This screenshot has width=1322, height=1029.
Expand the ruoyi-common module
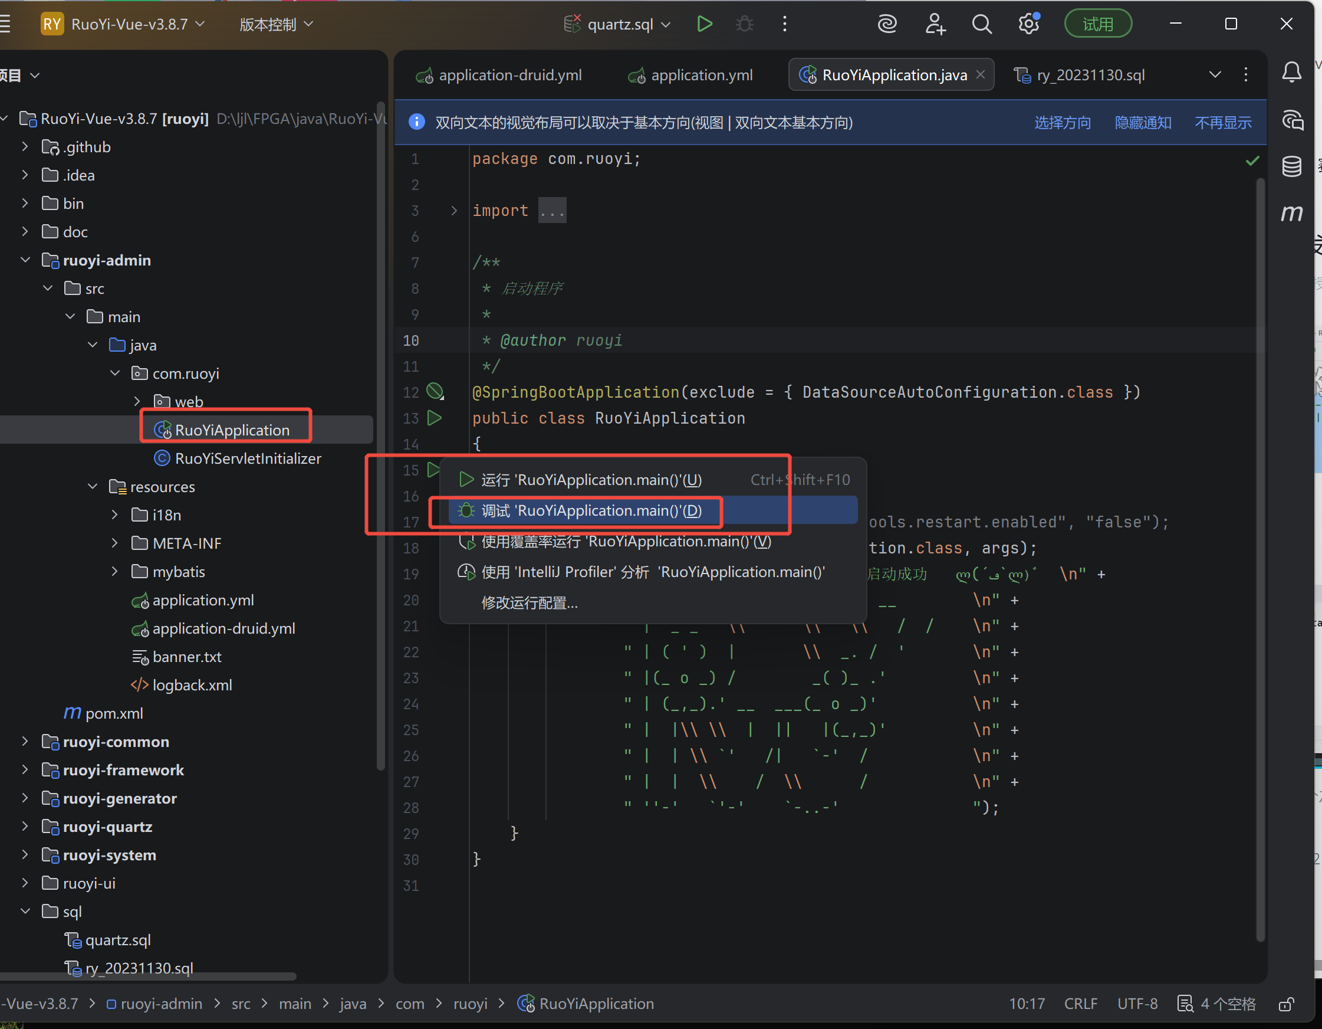(25, 741)
